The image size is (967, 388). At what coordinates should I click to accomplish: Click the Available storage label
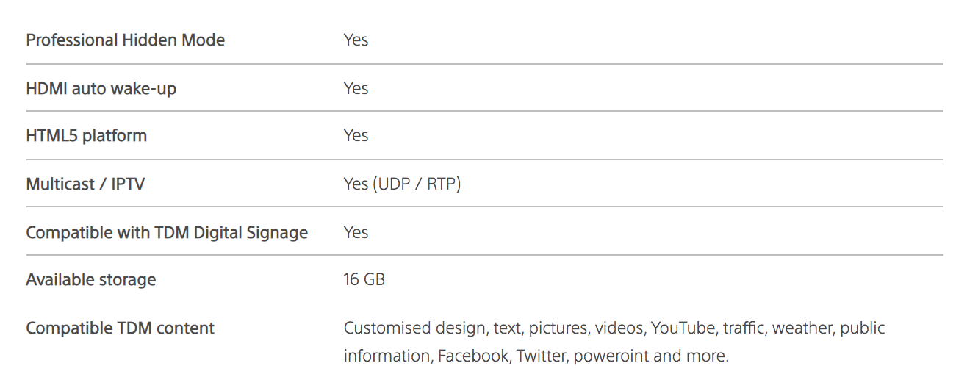[x=90, y=280]
